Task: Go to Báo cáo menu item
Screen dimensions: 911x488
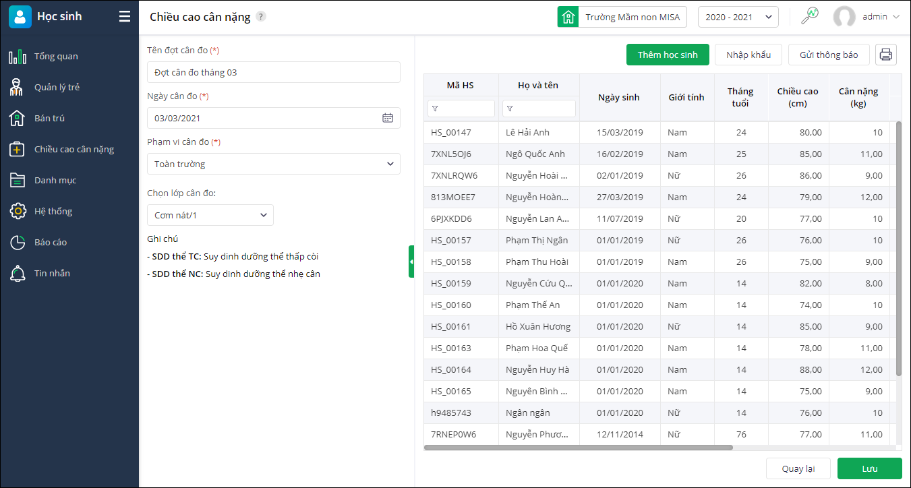Action: point(51,242)
